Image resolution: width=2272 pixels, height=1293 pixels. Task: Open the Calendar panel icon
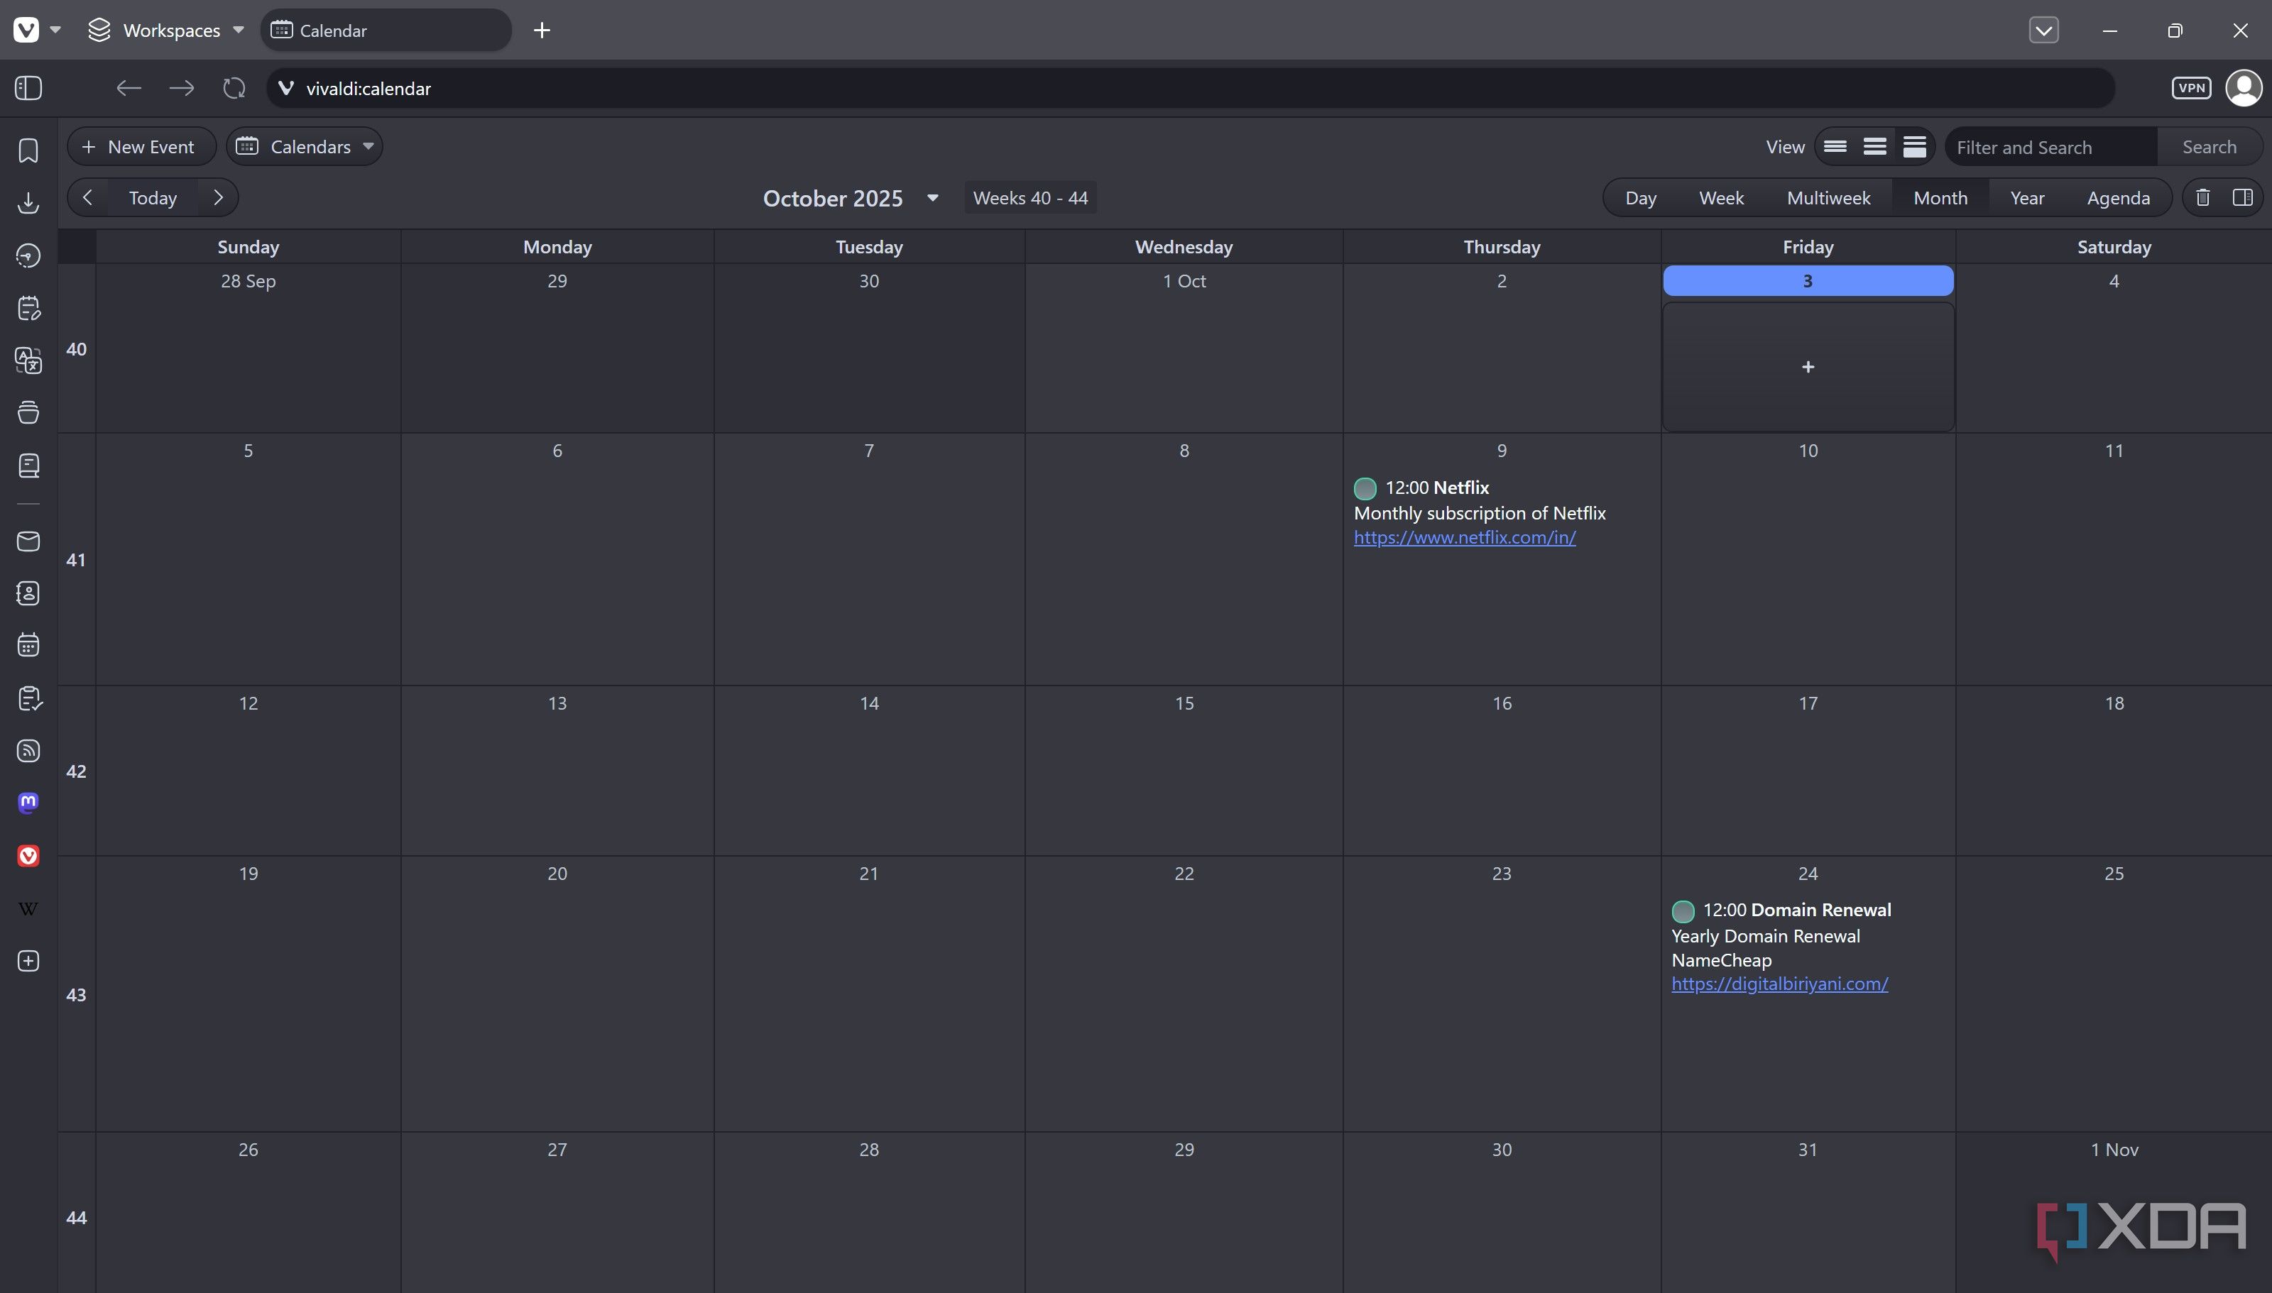28,646
